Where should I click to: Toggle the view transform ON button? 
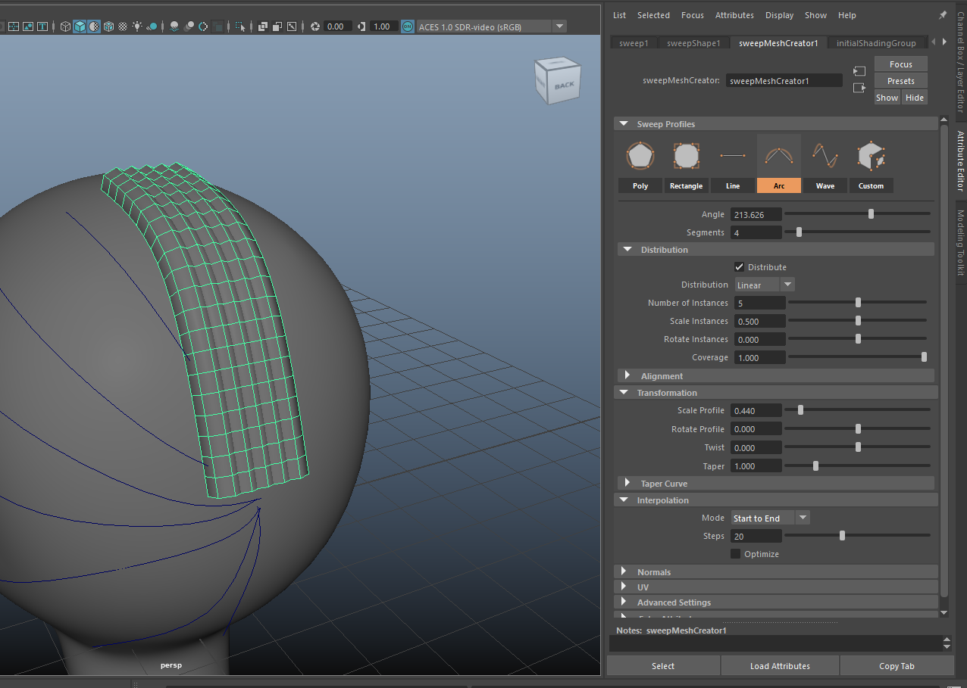click(407, 26)
